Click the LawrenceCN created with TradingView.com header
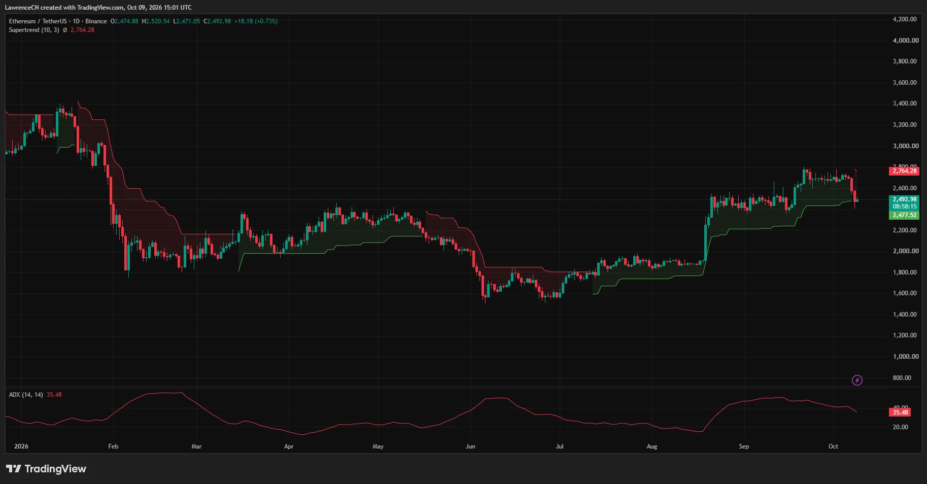Viewport: 927px width, 484px height. (x=98, y=8)
